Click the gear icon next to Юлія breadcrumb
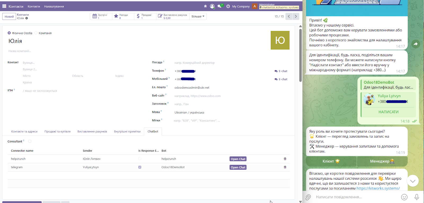Screen dimensions: 424x203 (x=26, y=18)
